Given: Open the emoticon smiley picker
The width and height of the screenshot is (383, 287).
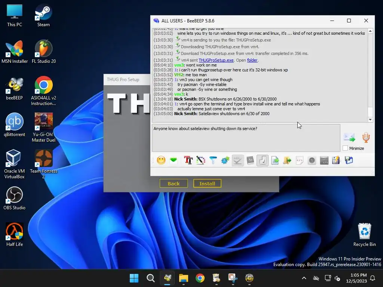Looking at the screenshot, I should [161, 160].
